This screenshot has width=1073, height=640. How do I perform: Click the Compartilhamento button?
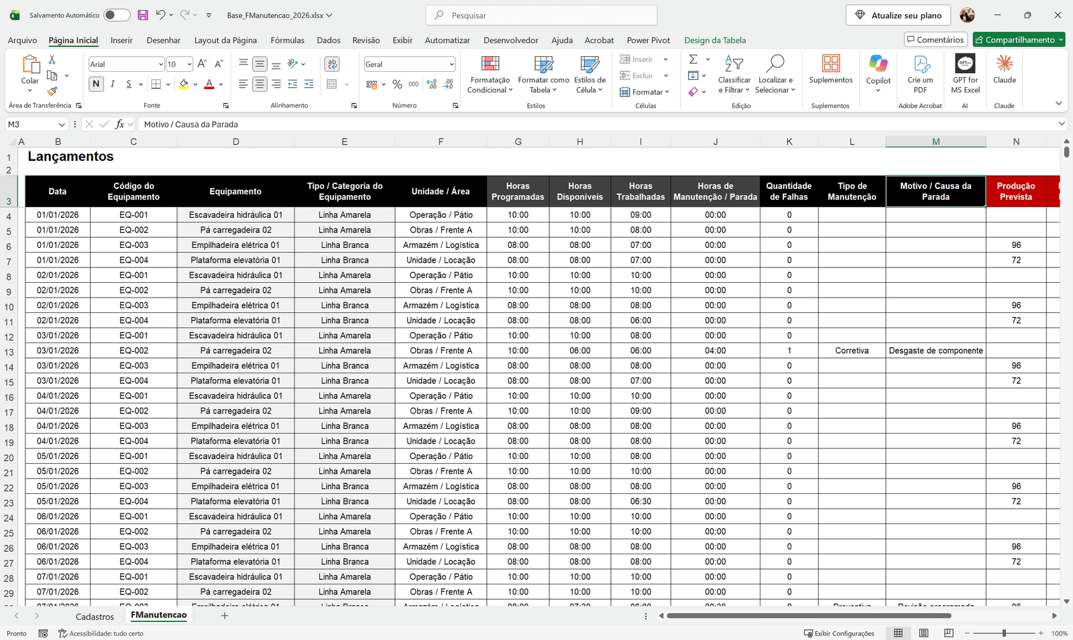point(1019,40)
